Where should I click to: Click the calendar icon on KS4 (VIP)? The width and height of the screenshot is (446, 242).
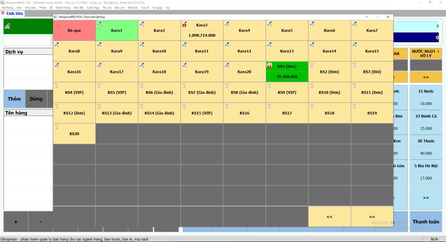click(x=56, y=85)
